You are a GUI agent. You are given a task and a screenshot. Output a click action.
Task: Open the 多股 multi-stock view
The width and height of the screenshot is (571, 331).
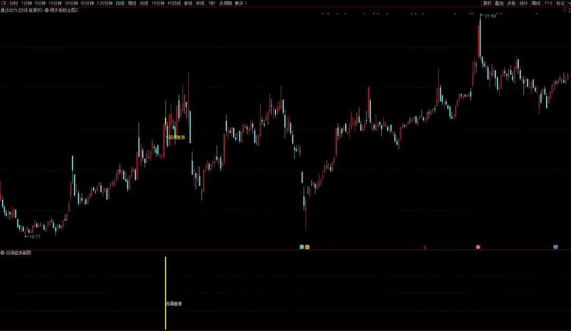tap(511, 3)
